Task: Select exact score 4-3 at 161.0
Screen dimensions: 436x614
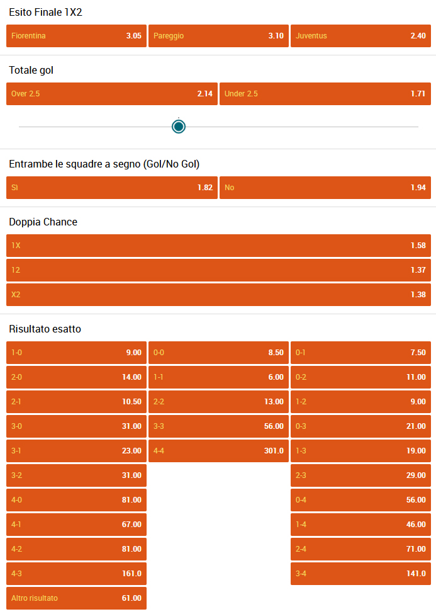Action: (x=76, y=574)
